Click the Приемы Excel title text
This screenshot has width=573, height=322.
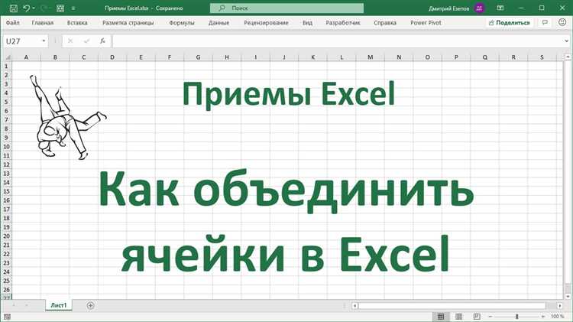pyautogui.click(x=288, y=94)
